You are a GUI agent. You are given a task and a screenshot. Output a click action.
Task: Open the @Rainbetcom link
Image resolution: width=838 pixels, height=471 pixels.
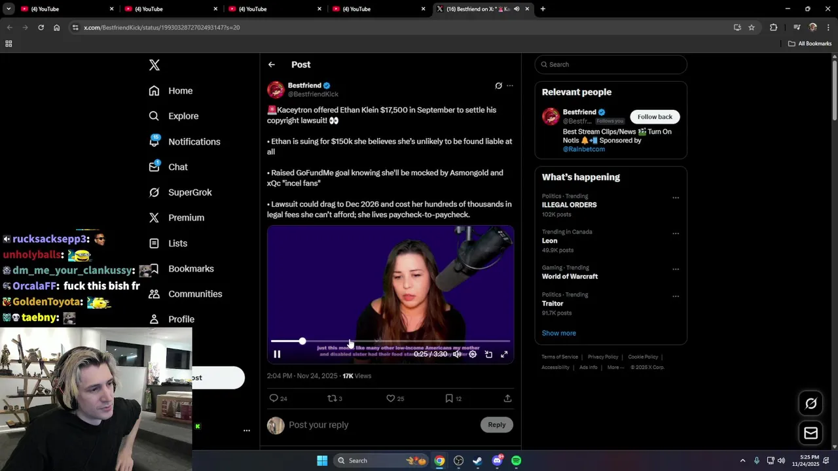pyautogui.click(x=584, y=149)
